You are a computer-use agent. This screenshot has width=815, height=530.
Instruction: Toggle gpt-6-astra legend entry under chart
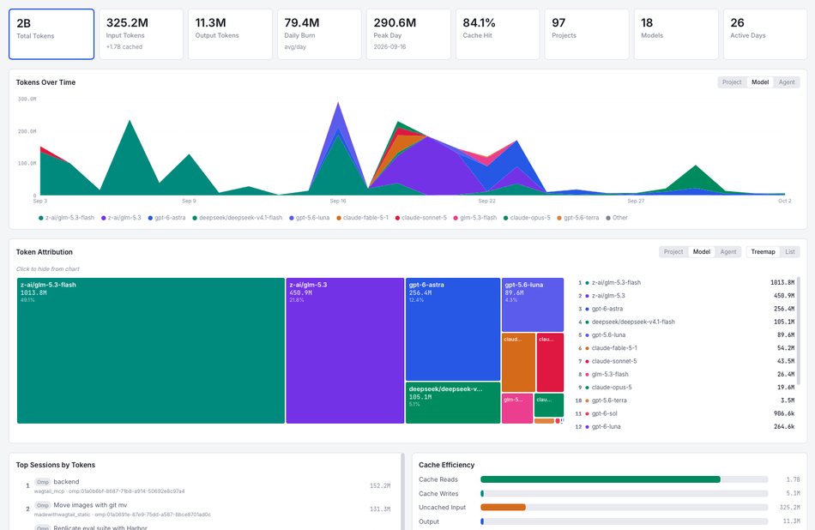point(166,218)
